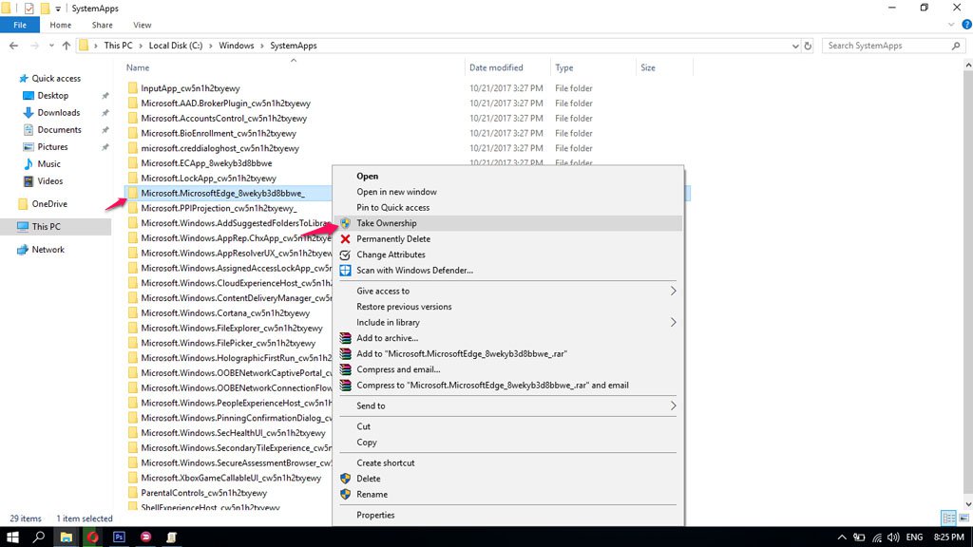Open File Explorer from the taskbar

point(66,538)
